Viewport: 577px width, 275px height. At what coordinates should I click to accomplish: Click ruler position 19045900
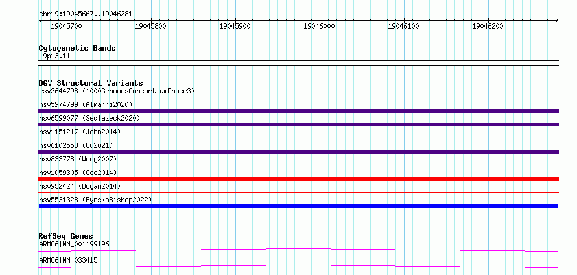click(235, 26)
